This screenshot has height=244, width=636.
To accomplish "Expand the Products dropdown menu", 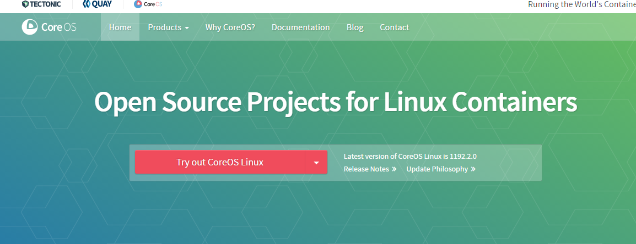I will click(168, 27).
